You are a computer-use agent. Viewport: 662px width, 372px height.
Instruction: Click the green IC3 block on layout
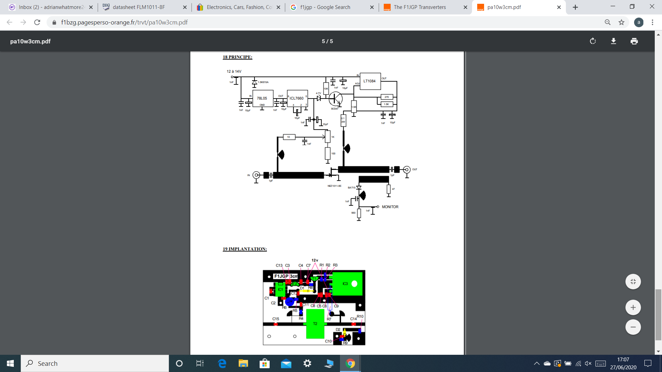coord(347,284)
